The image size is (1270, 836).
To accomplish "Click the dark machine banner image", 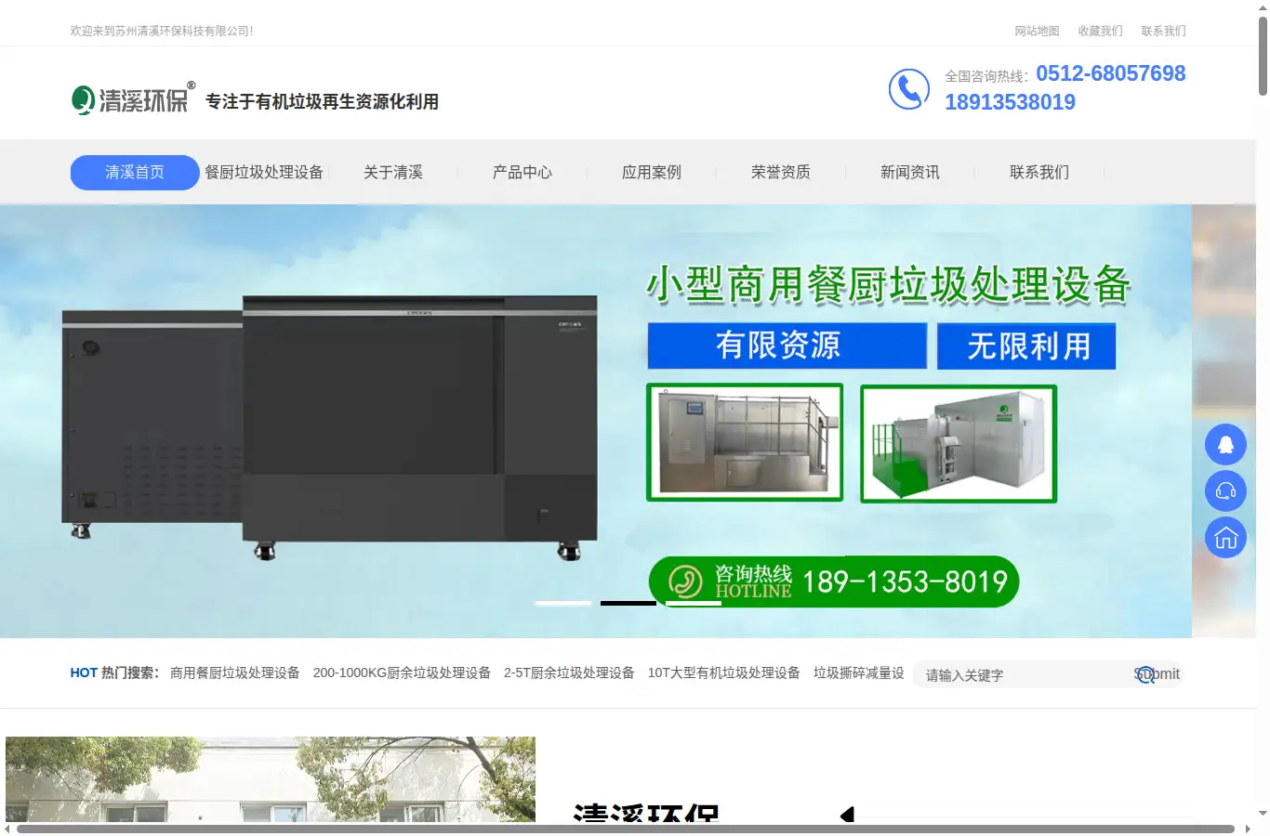I will click(329, 428).
